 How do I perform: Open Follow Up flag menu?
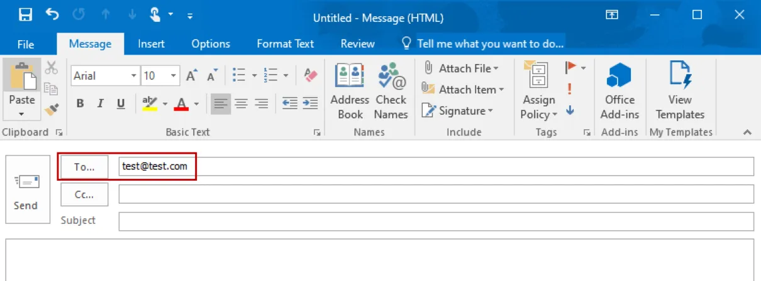coord(575,67)
